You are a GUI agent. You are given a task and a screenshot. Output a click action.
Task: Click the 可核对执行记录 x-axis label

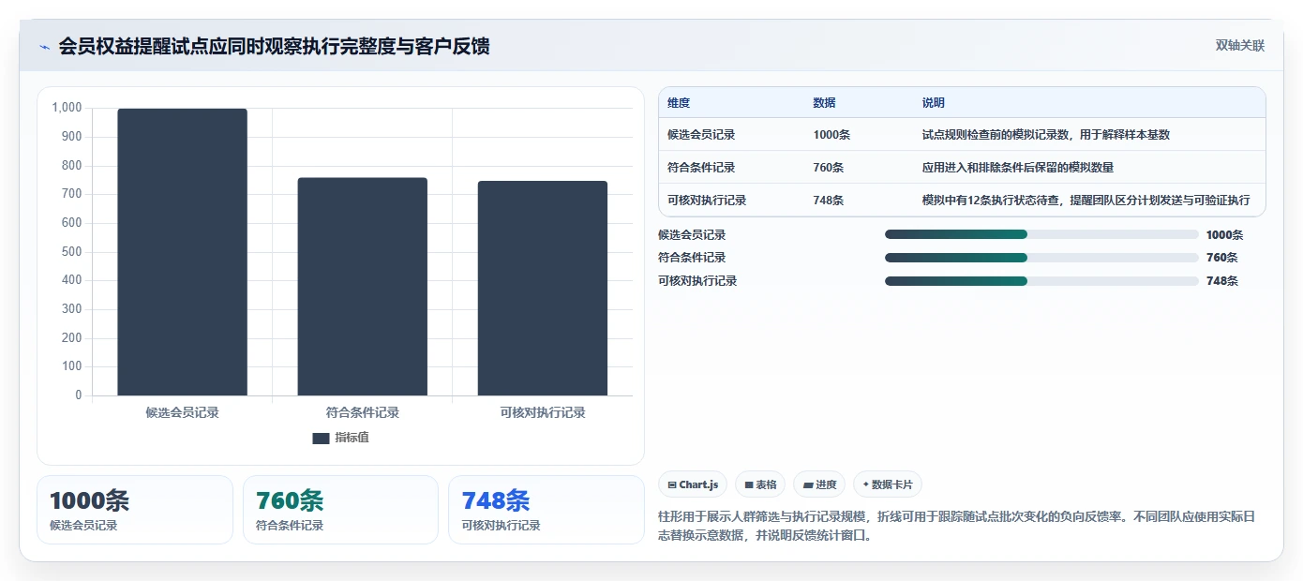coord(542,412)
